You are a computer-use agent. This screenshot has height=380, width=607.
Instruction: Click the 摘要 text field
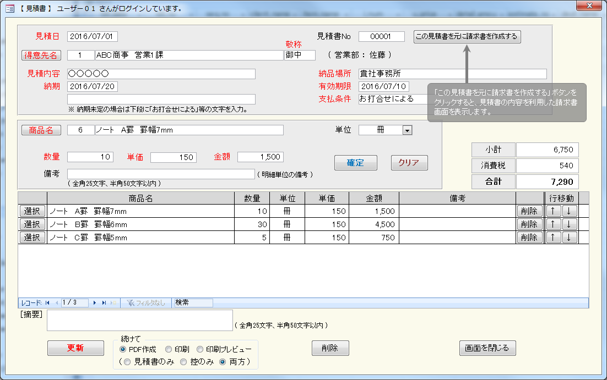coord(139,320)
